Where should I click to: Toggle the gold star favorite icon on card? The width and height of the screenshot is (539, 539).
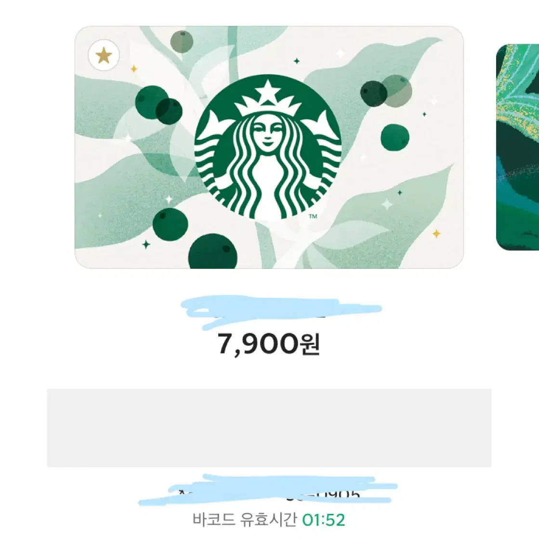[x=104, y=55]
